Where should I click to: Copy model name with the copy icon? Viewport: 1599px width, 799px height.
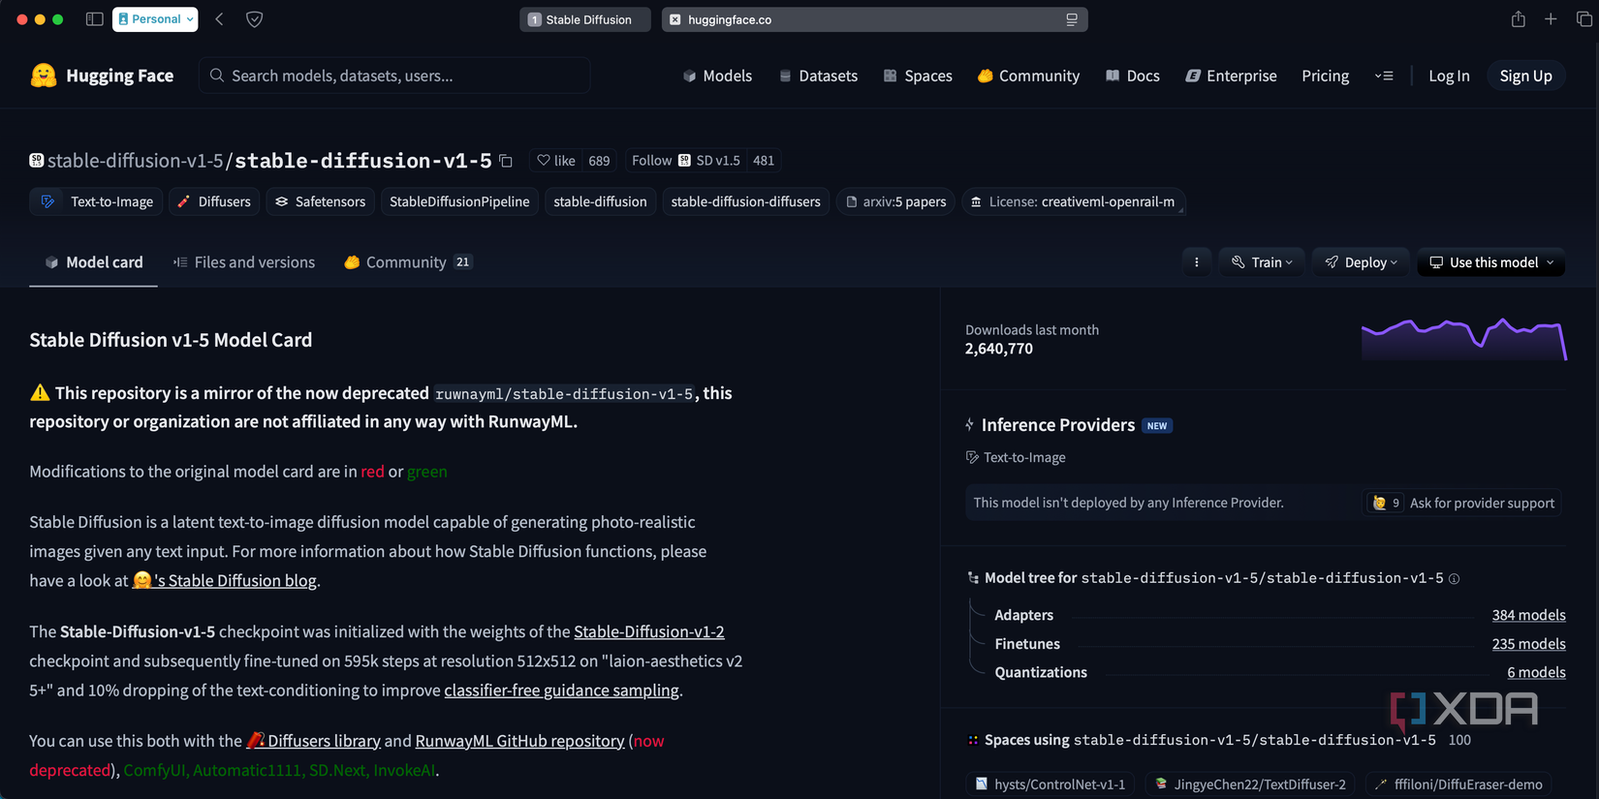point(506,161)
